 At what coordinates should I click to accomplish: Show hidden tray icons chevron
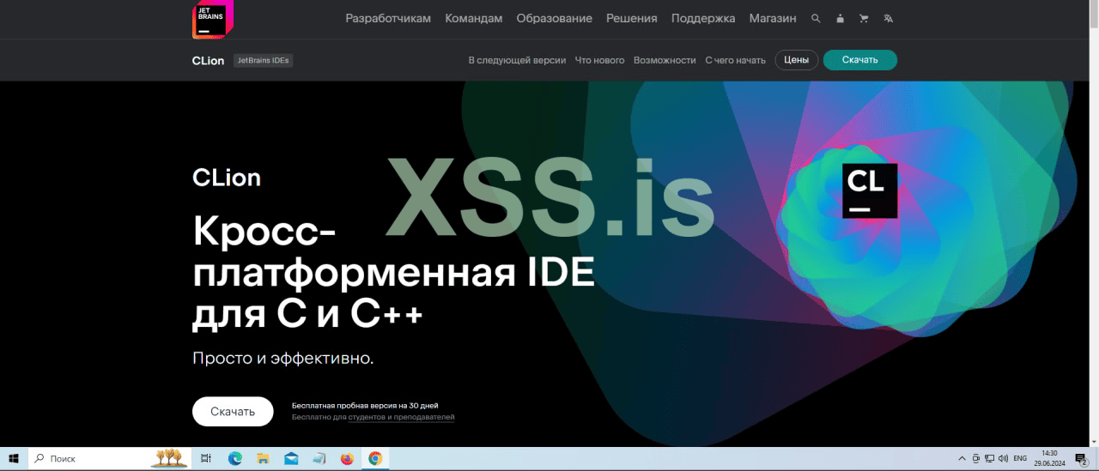click(961, 459)
